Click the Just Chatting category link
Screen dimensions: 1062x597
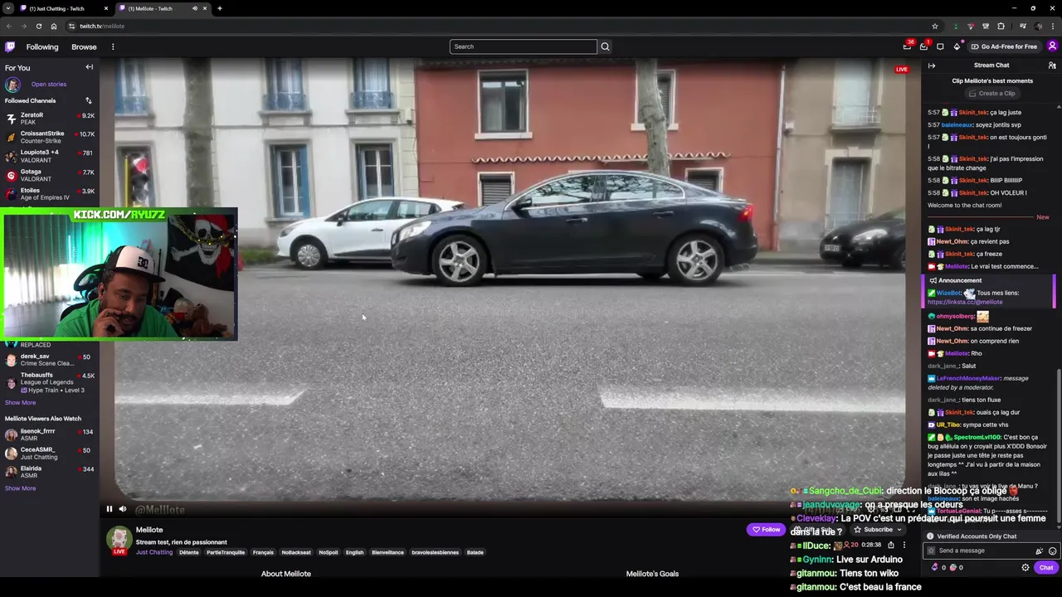[154, 552]
